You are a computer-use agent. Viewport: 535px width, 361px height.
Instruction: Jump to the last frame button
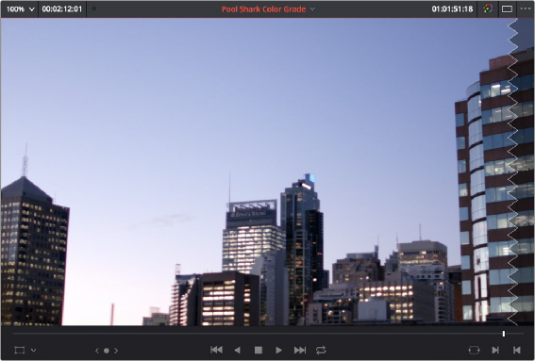pos(300,350)
